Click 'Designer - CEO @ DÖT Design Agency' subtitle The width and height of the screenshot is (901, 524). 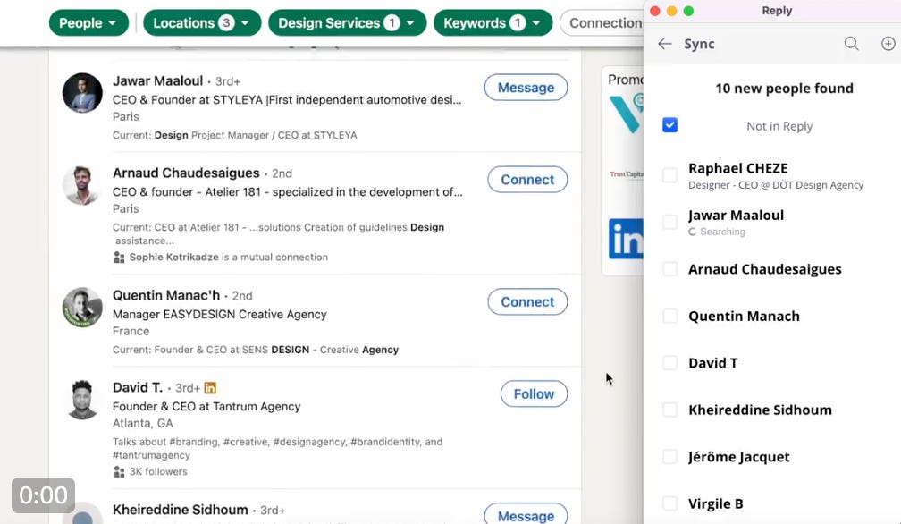tap(776, 185)
